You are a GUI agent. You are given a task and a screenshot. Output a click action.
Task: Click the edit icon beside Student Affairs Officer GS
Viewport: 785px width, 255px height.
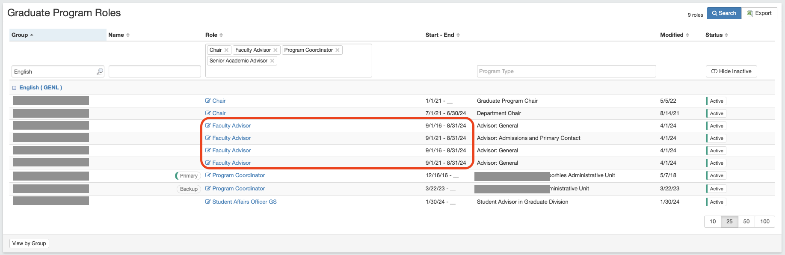tap(208, 202)
